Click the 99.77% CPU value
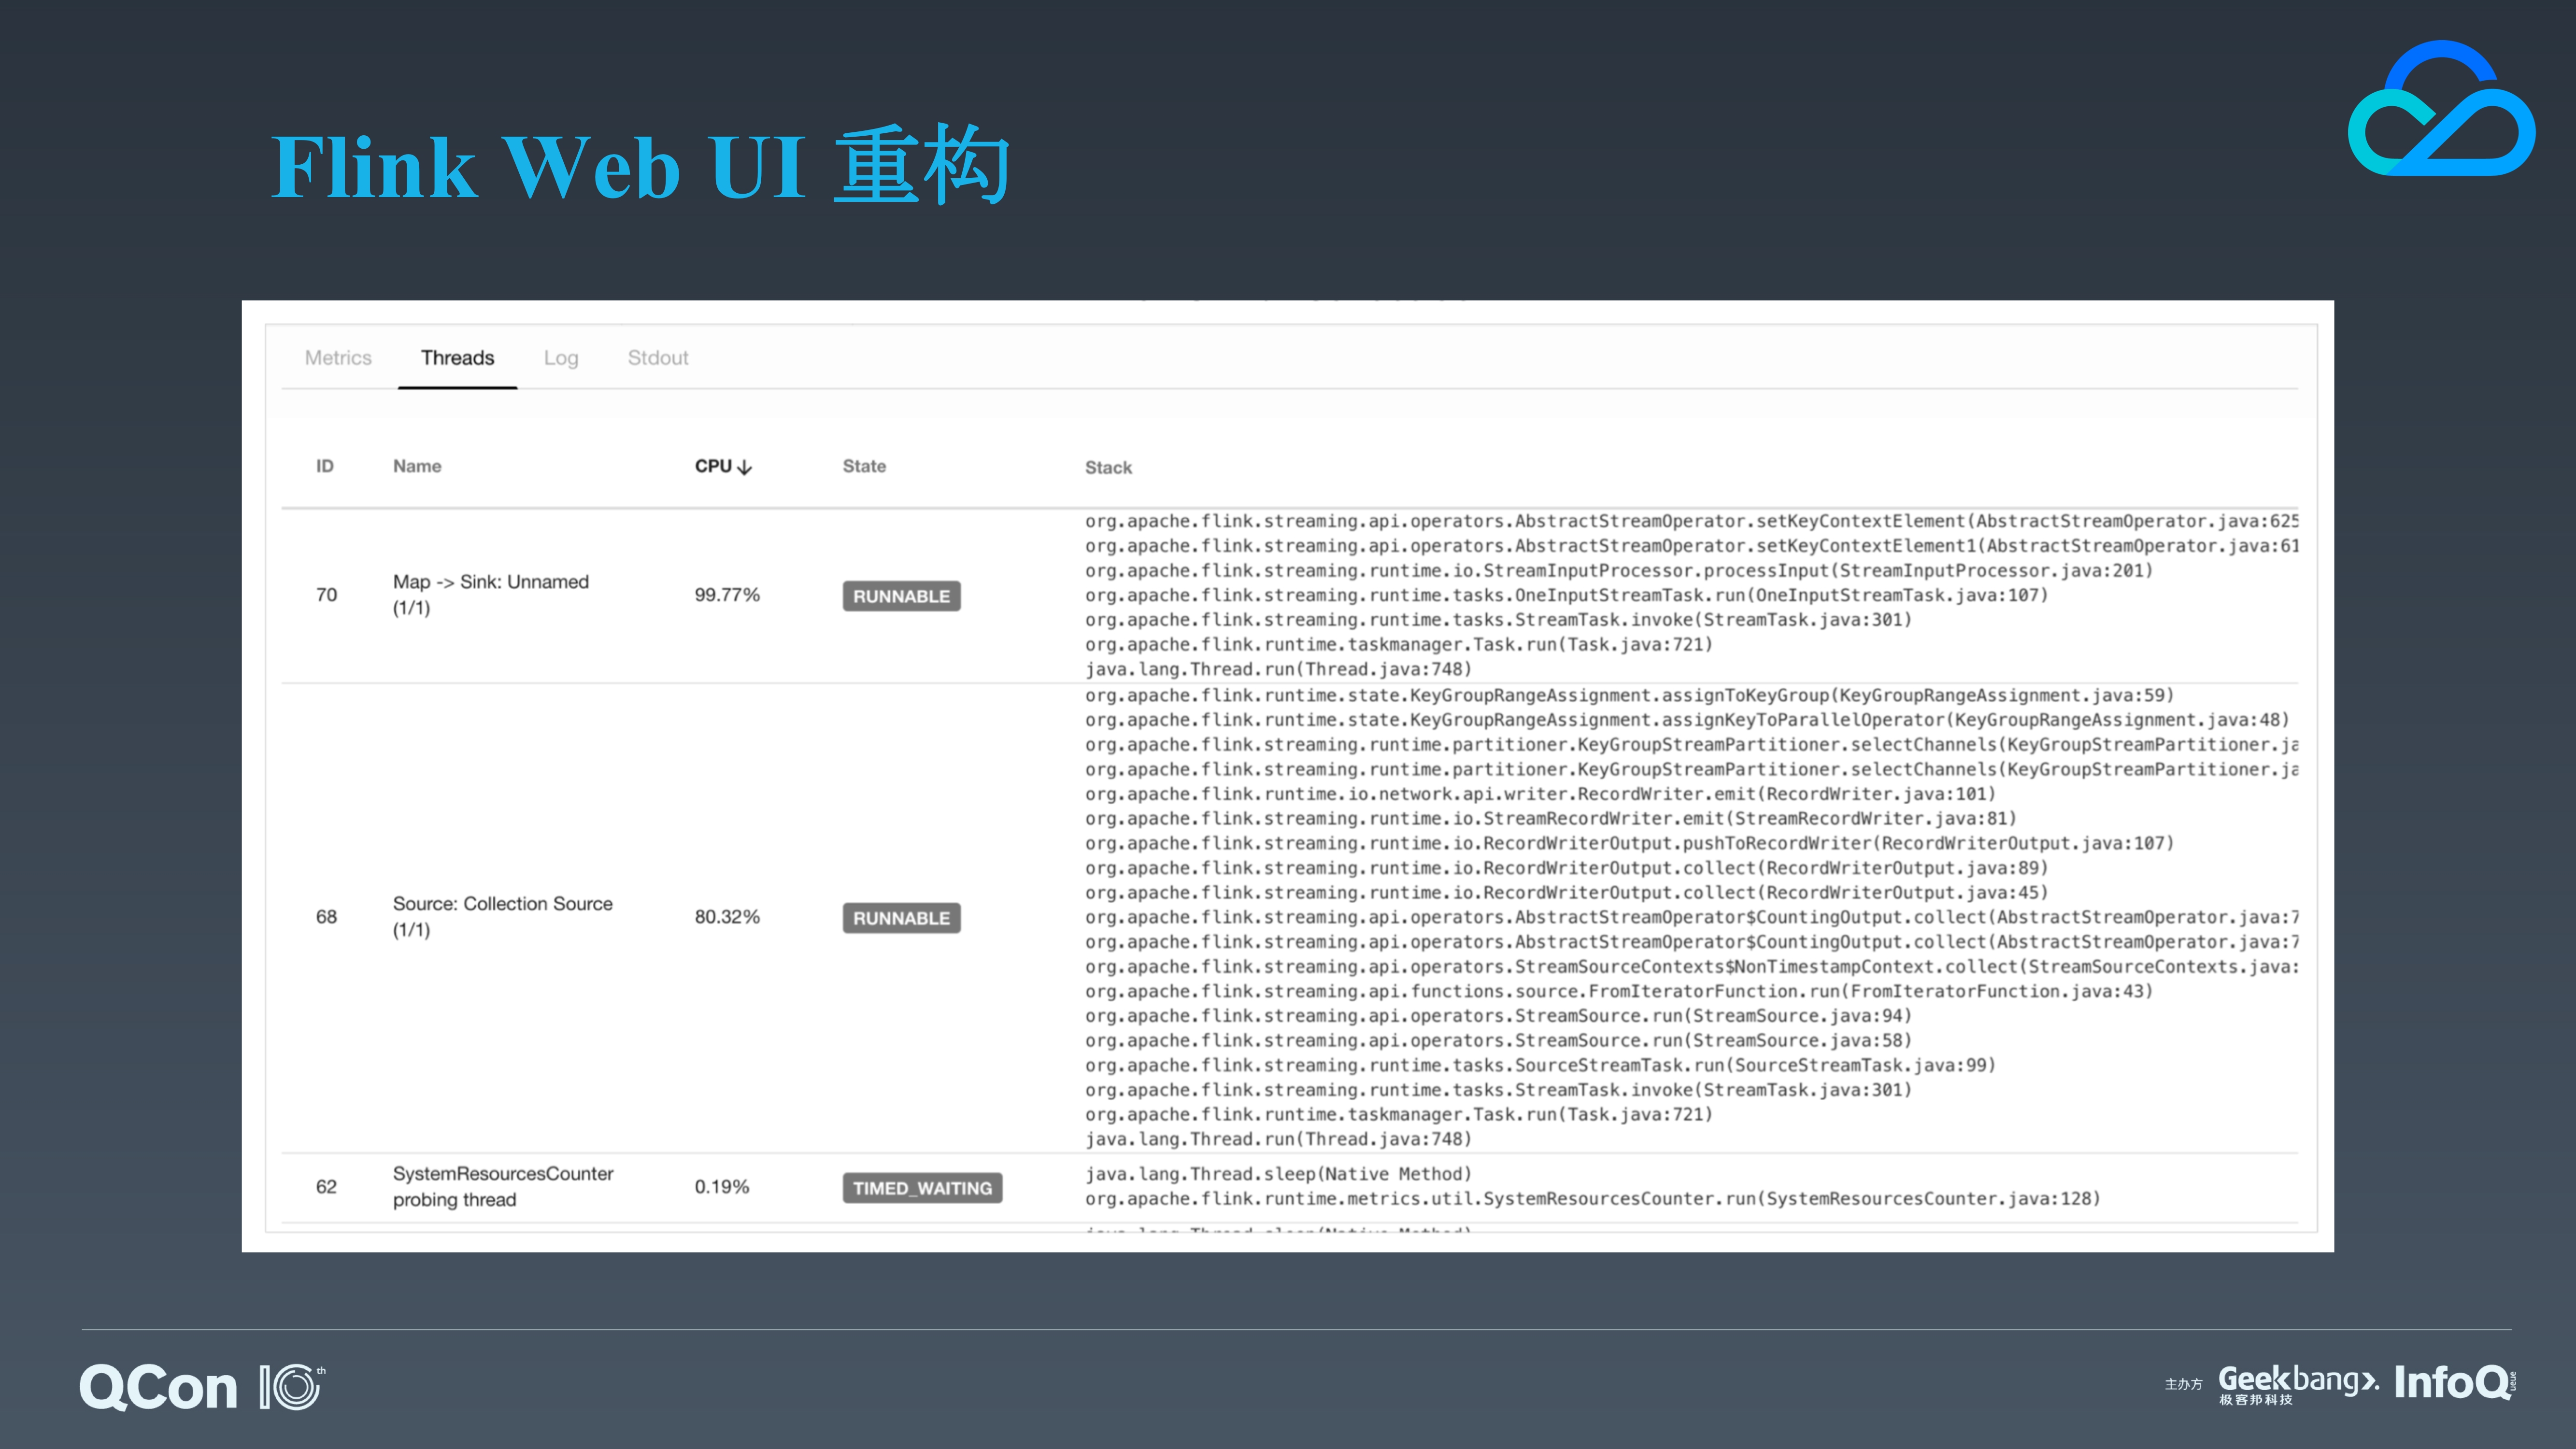The width and height of the screenshot is (2576, 1449). click(x=727, y=595)
